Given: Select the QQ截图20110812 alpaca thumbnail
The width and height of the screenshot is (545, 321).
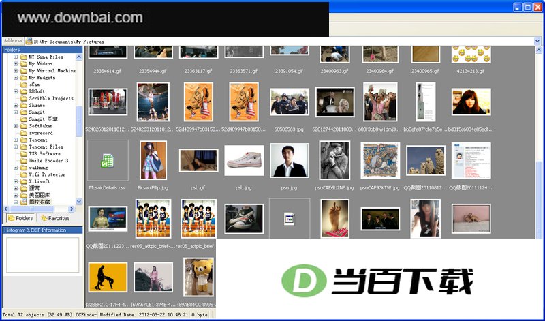Looking at the screenshot, I should click(x=425, y=161).
